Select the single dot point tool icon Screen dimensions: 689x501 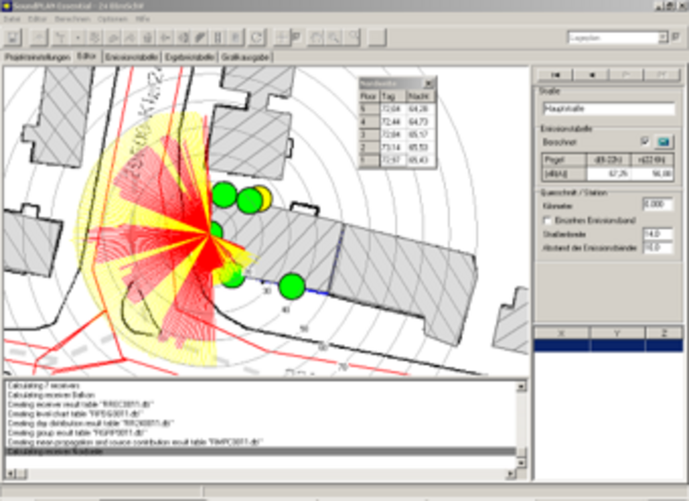[x=78, y=38]
